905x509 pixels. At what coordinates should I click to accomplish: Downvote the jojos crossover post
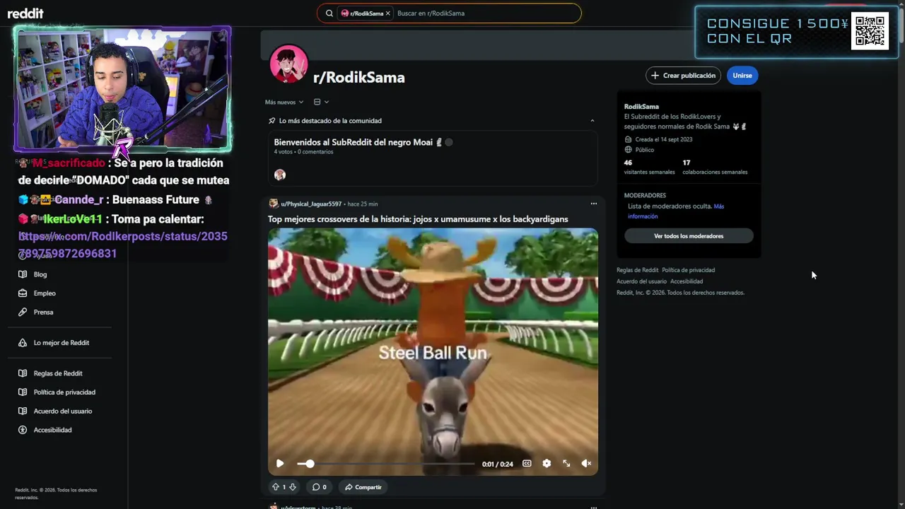point(293,487)
